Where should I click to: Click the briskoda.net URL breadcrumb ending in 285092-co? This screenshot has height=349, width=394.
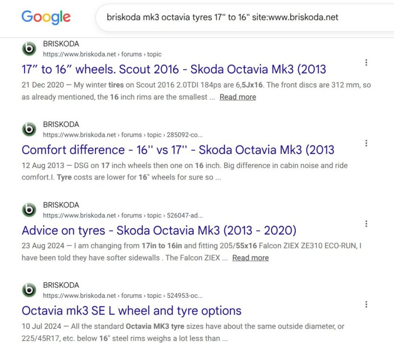(123, 135)
